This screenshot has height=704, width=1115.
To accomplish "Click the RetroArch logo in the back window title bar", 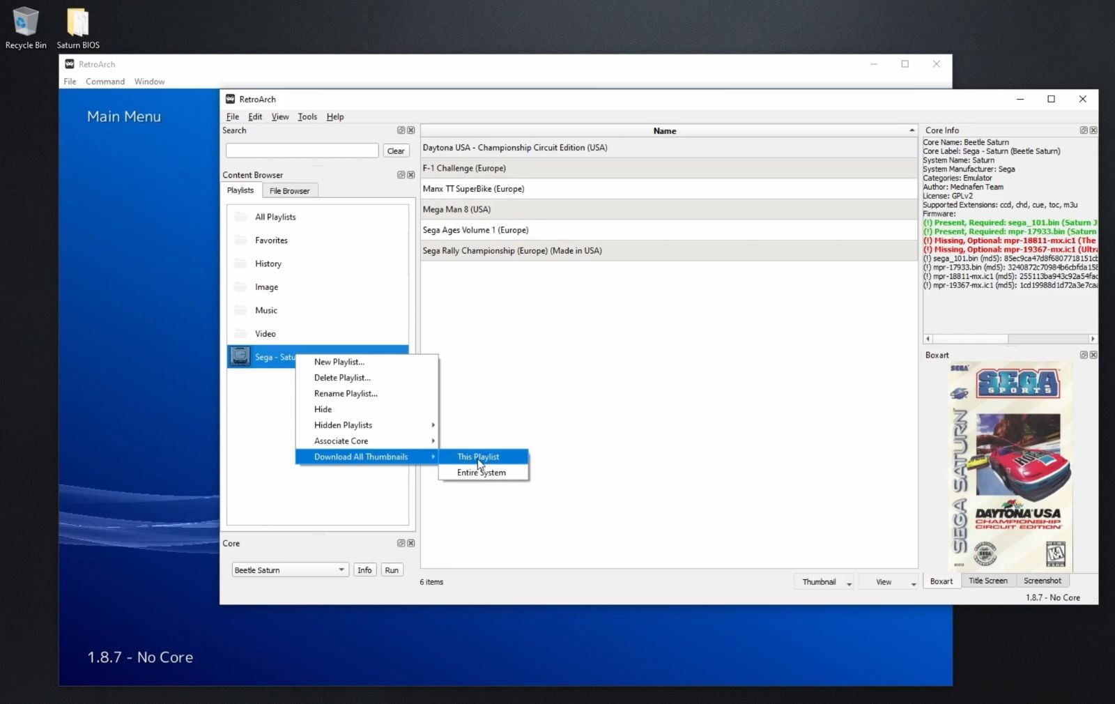I will [70, 64].
